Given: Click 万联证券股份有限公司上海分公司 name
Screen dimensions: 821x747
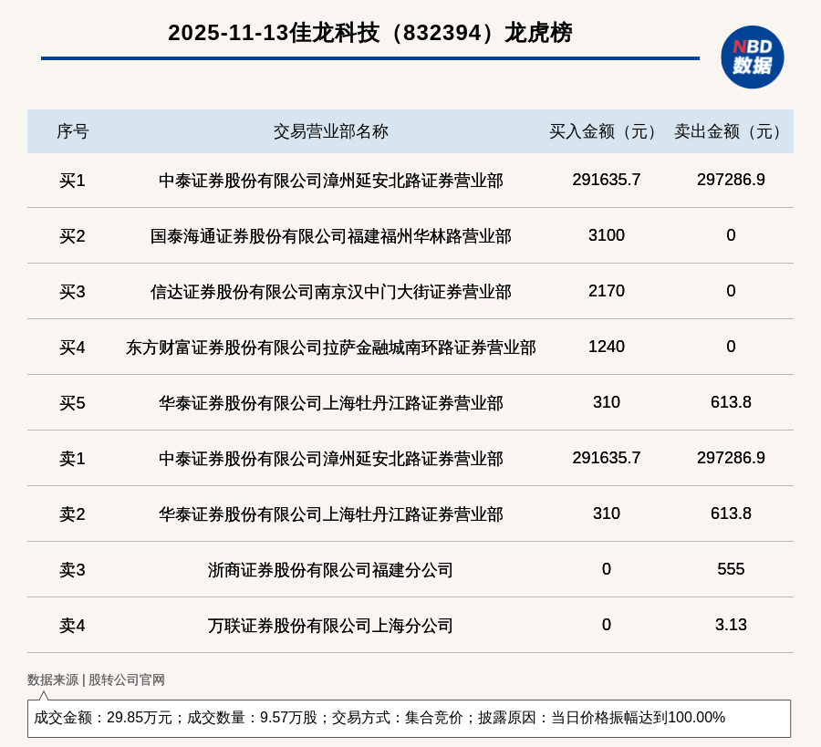Looking at the screenshot, I should (330, 626).
